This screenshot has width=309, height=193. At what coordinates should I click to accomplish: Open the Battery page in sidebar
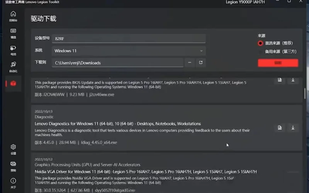click(x=13, y=50)
